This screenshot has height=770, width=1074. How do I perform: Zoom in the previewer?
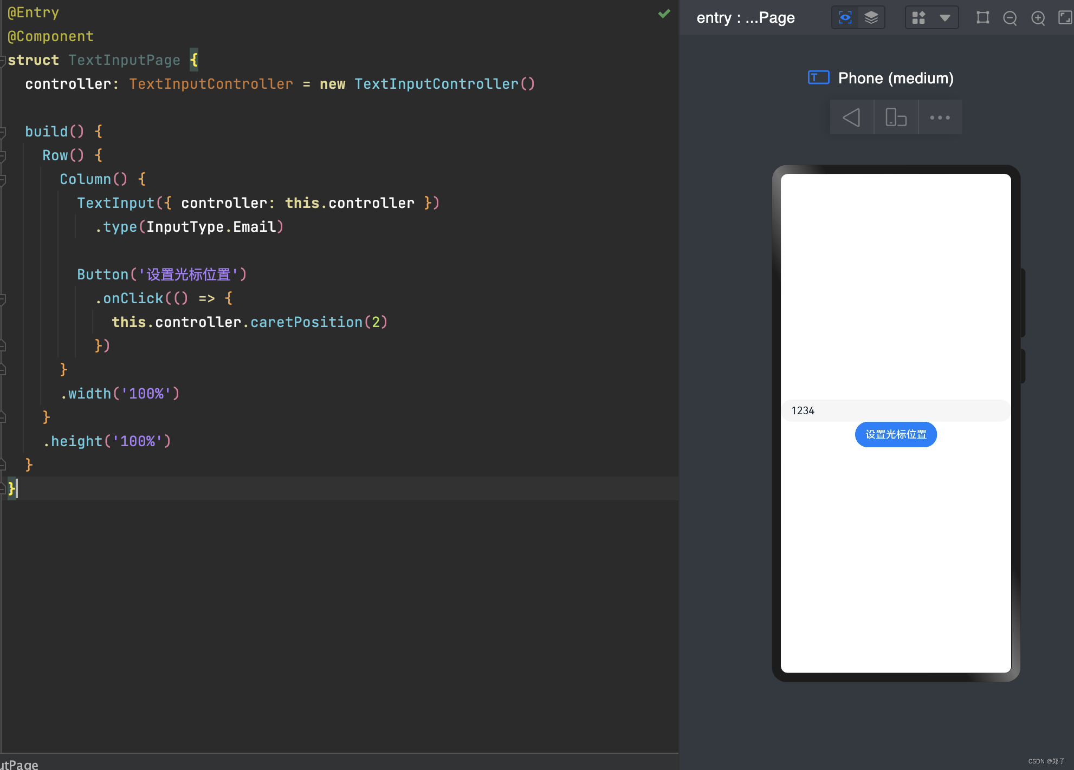1038,18
